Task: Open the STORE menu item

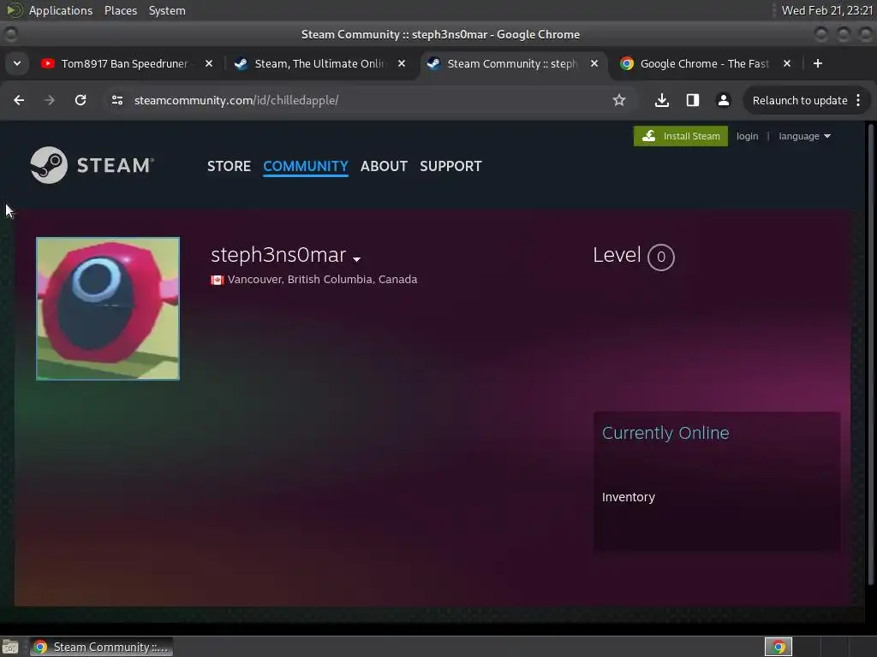Action: click(x=229, y=166)
